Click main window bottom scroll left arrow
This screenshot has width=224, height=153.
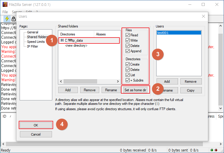point(3,144)
